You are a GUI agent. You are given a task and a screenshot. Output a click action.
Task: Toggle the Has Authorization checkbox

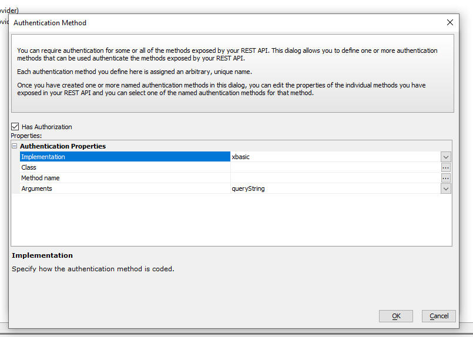(x=15, y=127)
